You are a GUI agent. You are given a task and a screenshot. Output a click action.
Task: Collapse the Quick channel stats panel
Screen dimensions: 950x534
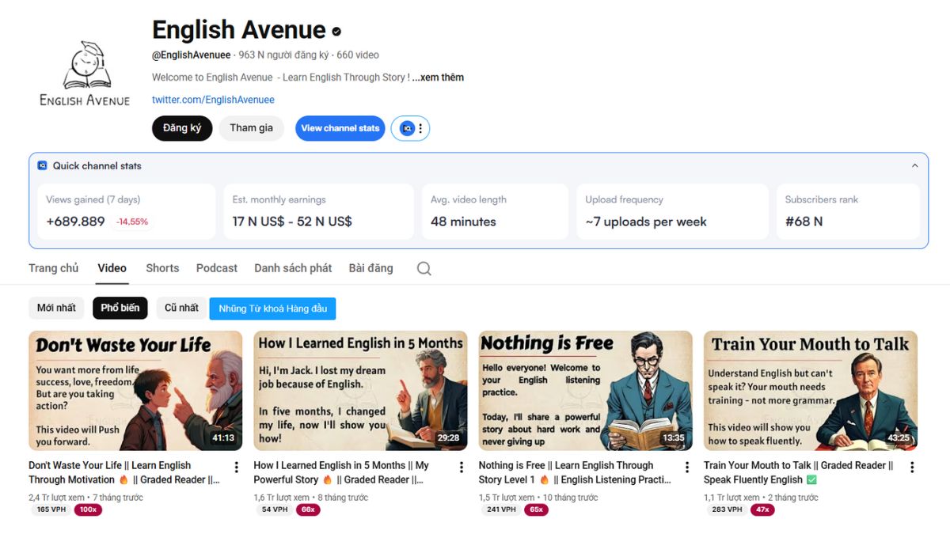tap(914, 165)
